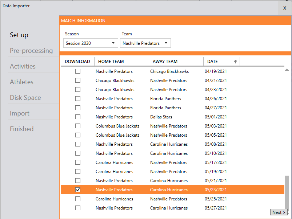Select Florida Panthers on the 04/26/2021 row

point(165,98)
